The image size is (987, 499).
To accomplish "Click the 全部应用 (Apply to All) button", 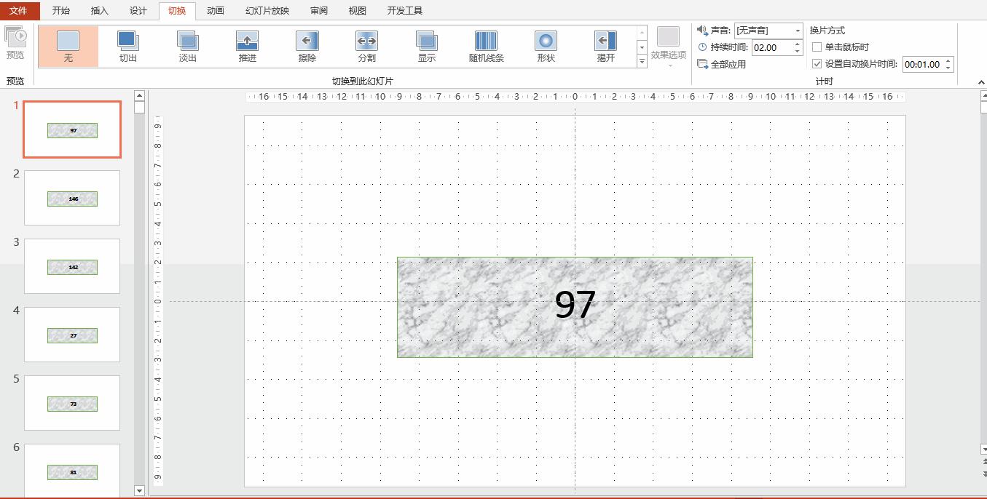I will 722,64.
